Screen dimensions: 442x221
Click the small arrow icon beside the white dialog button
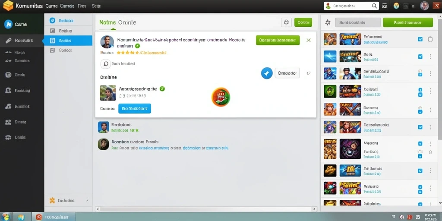click(308, 73)
